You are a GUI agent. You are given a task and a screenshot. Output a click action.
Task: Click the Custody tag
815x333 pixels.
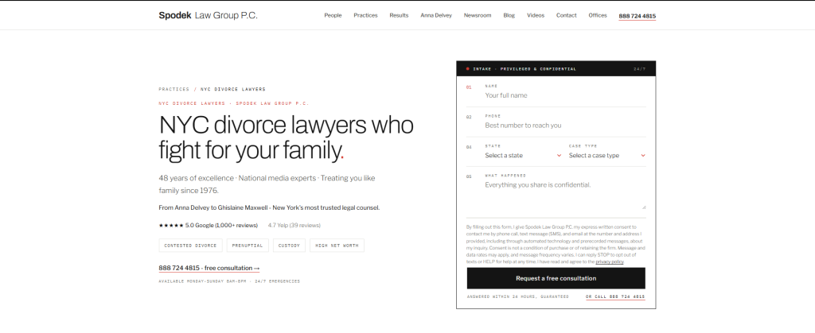pos(289,246)
